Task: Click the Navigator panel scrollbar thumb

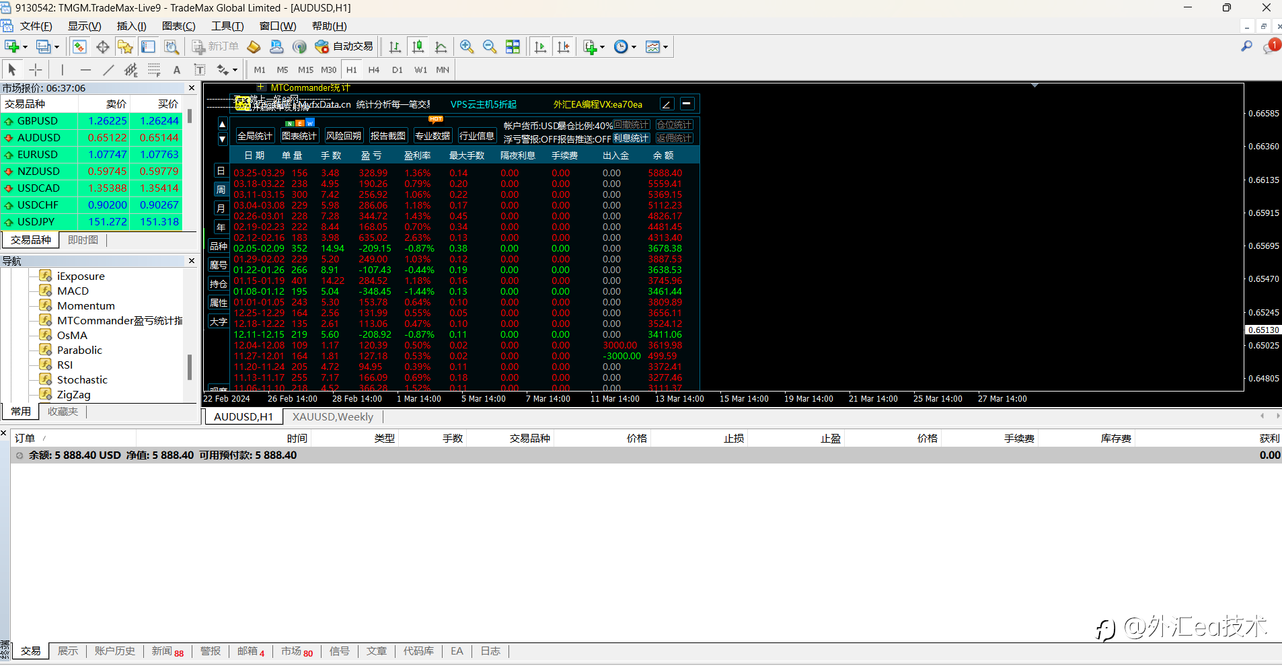Action: [x=189, y=367]
